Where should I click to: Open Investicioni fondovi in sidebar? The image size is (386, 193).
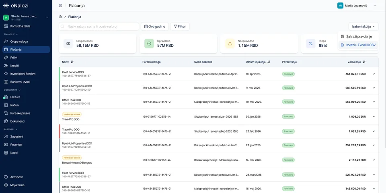(26, 74)
